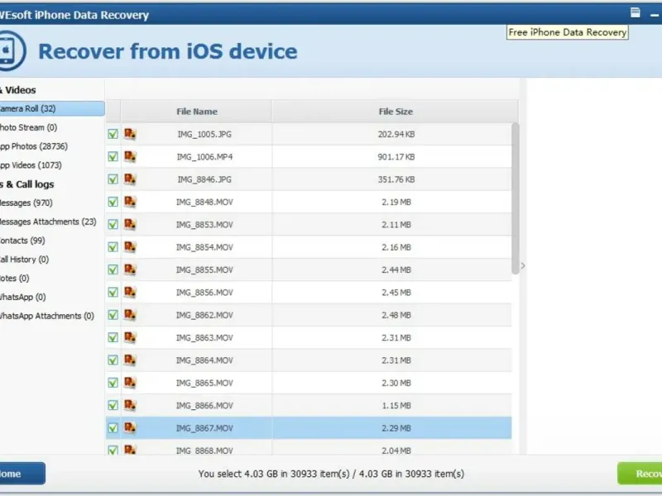Screen dimensions: 662x496
Task: Open Photo Stream (0) category
Action: coord(28,127)
